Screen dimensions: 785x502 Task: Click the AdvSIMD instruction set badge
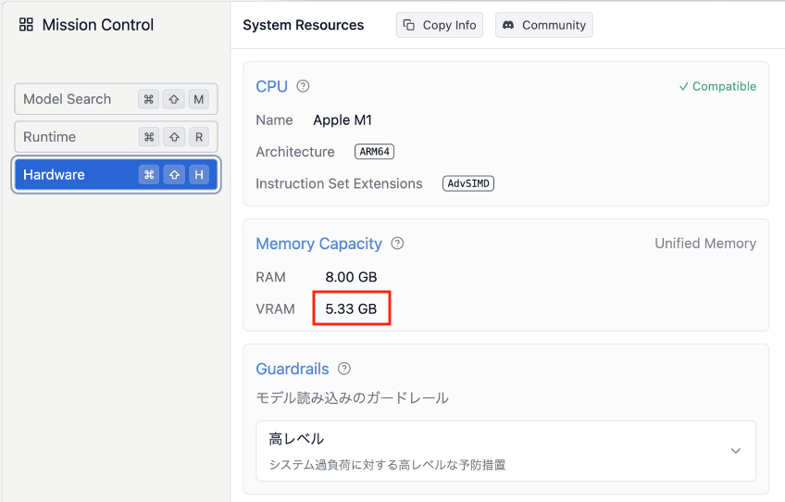(468, 183)
